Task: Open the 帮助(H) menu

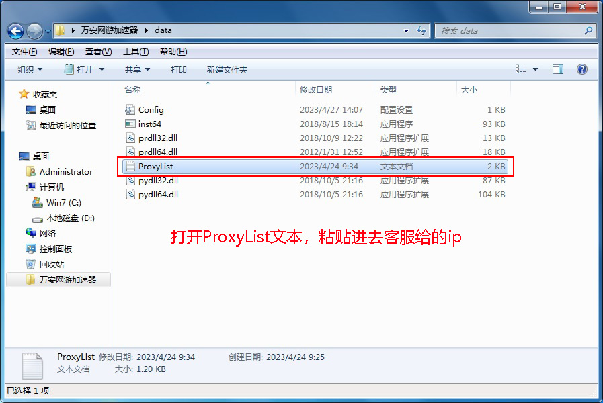Action: click(173, 52)
